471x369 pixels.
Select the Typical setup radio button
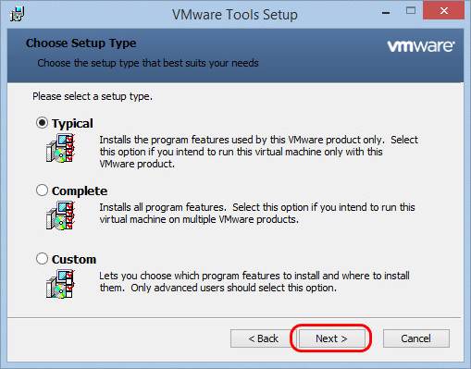coord(42,123)
